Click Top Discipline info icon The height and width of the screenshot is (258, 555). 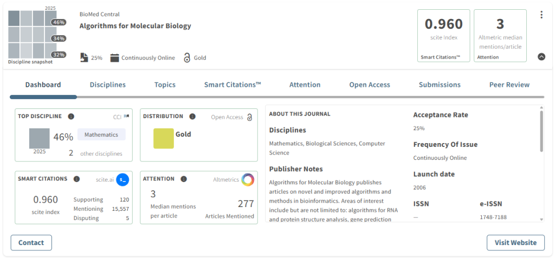tap(71, 117)
